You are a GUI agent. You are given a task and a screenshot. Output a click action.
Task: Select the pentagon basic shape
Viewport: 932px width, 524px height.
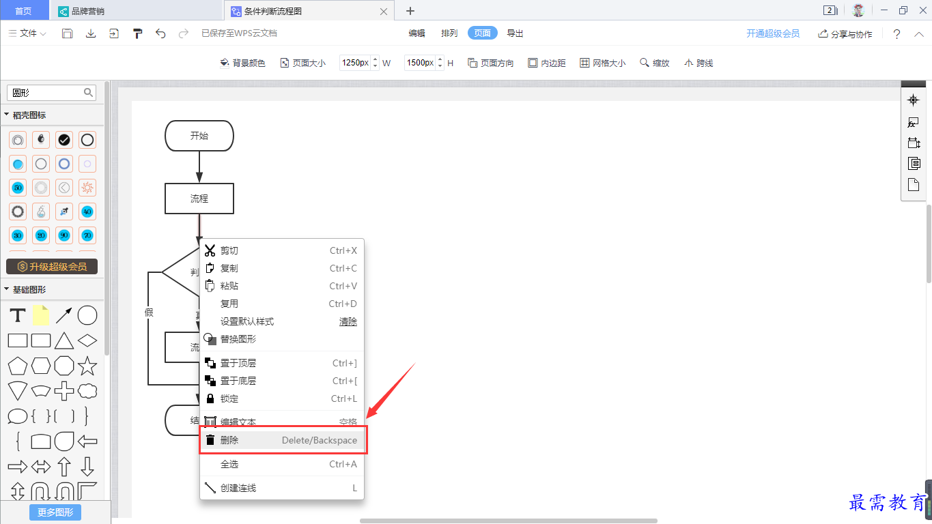(18, 366)
